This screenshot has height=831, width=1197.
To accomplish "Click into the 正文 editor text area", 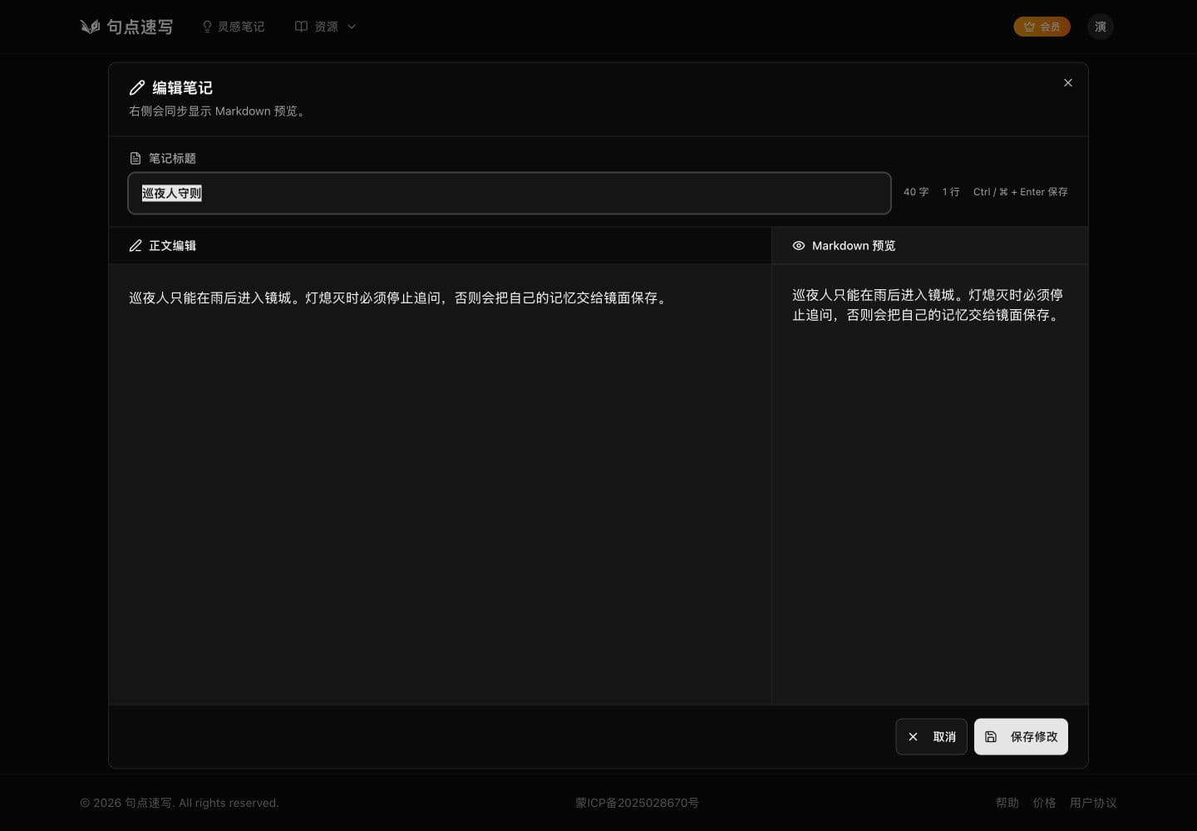I will click(x=440, y=484).
